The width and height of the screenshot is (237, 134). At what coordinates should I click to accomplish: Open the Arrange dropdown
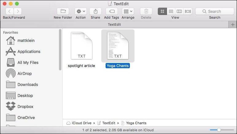click(x=128, y=11)
